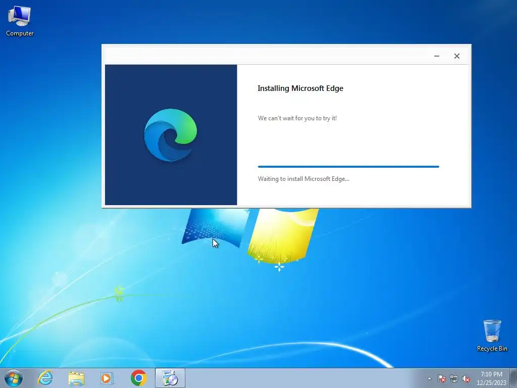Open Google Chrome from taskbar
This screenshot has width=517, height=388.
point(138,378)
